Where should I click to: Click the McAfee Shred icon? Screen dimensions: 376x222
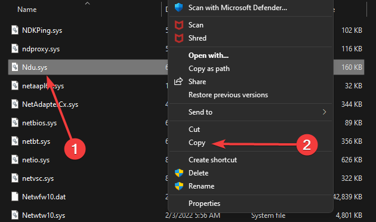point(179,38)
